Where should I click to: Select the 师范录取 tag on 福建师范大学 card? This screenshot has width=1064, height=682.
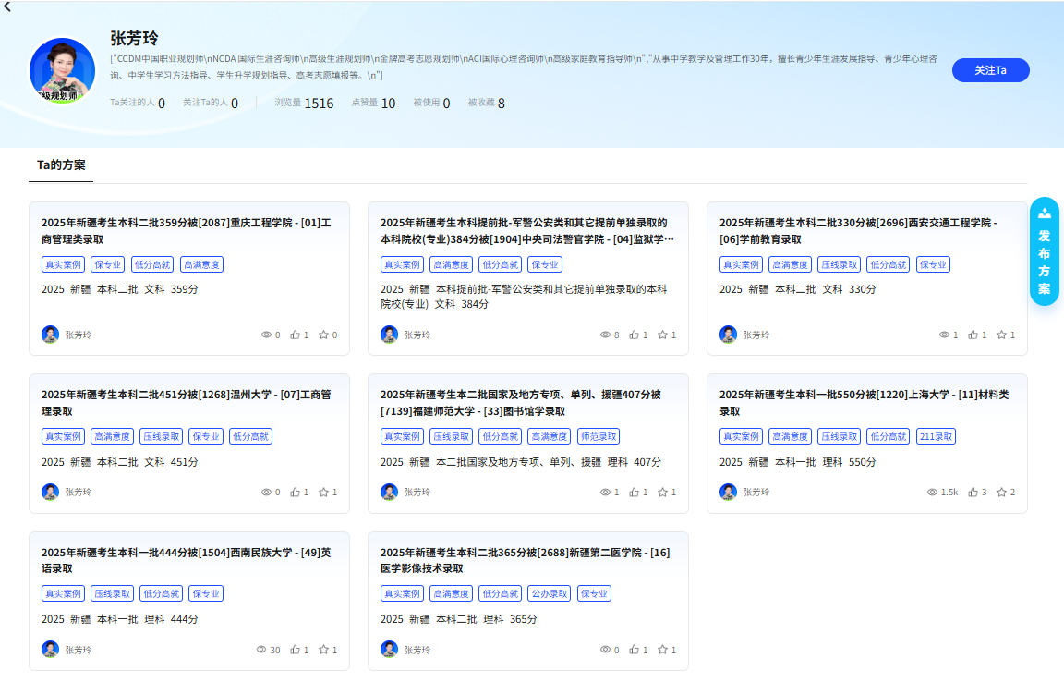click(598, 435)
